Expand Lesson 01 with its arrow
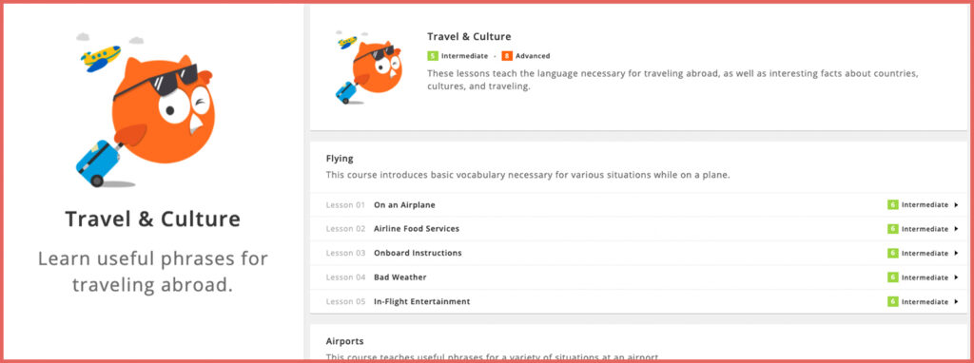 pyautogui.click(x=957, y=204)
